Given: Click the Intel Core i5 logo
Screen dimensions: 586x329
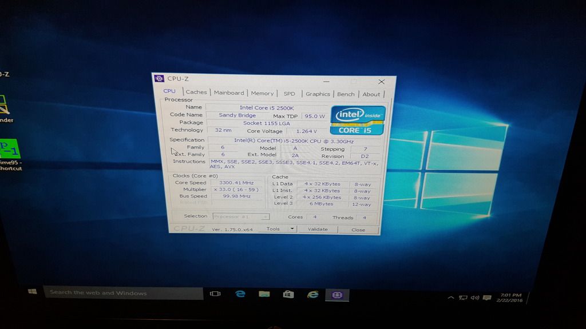Looking at the screenshot, I should [358, 120].
